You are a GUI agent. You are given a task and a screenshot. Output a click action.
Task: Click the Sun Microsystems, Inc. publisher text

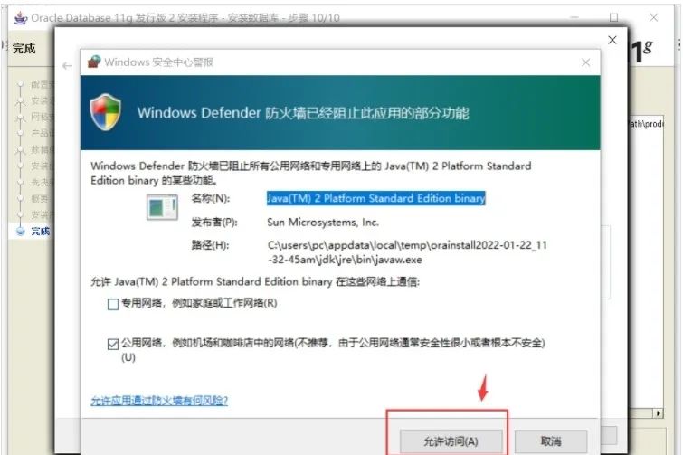(x=323, y=223)
